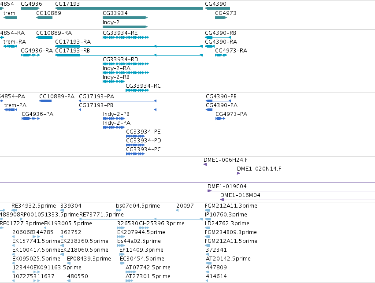Select the CG4390 gene label
The height and width of the screenshot is (283, 375).
coord(215,4)
